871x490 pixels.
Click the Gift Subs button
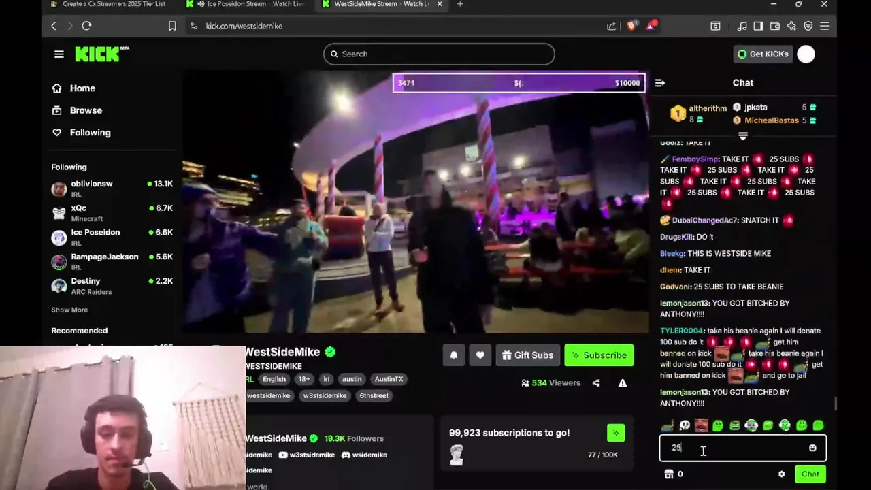pyautogui.click(x=527, y=355)
